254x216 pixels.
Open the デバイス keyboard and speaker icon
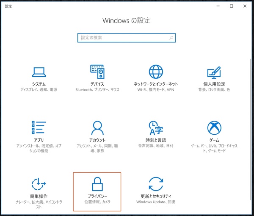click(x=97, y=72)
